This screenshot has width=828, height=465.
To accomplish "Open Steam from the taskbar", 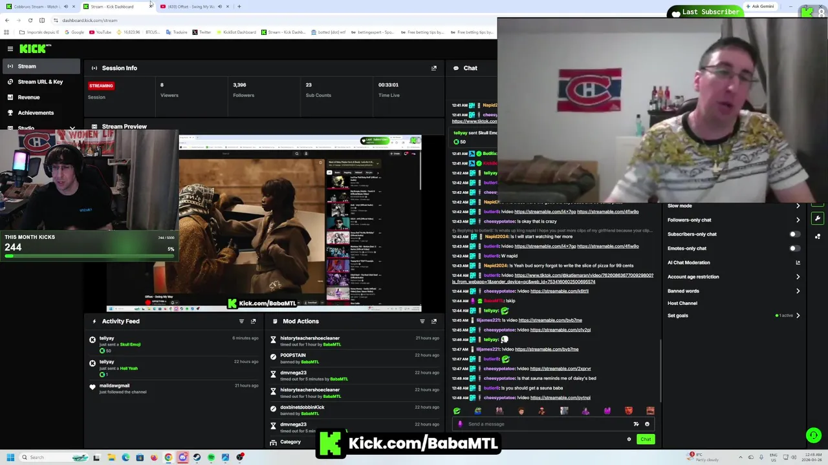I will pyautogui.click(x=197, y=457).
